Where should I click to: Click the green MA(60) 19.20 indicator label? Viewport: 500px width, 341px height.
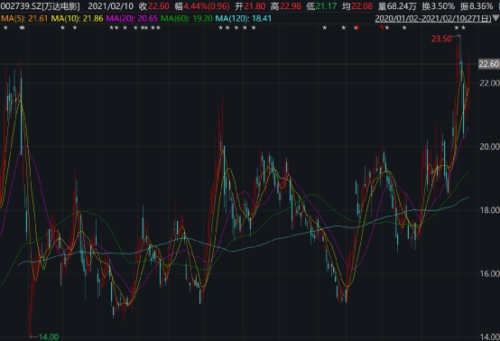point(187,18)
